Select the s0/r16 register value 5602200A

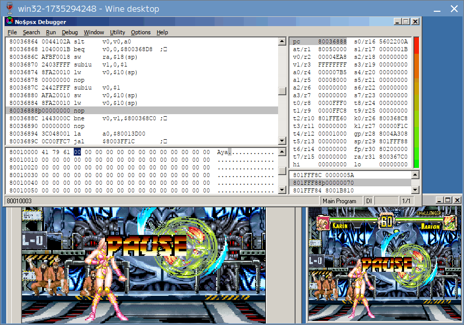coord(393,41)
